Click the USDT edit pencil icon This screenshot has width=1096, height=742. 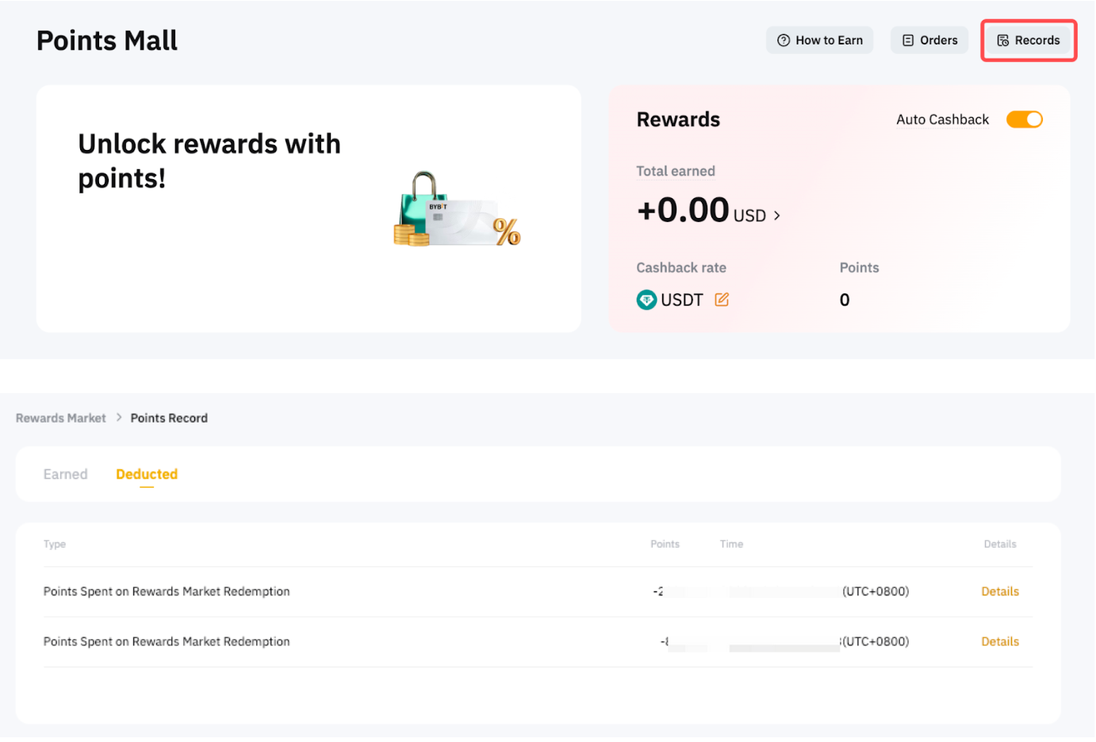(722, 300)
